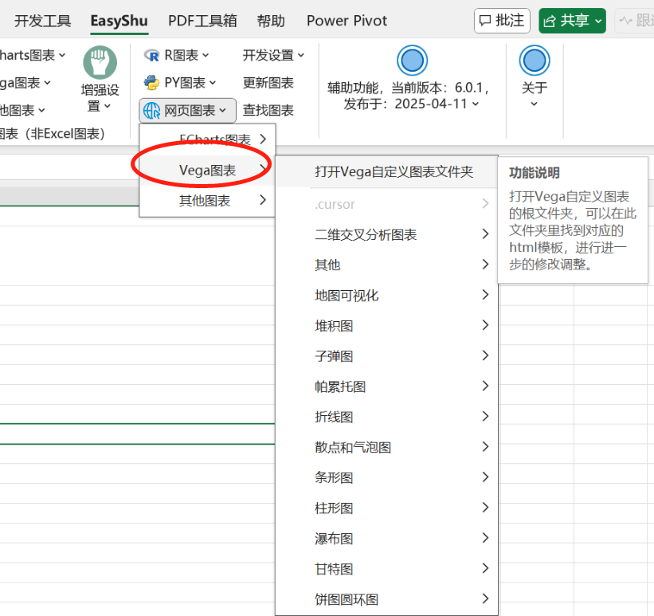Select ECharts图表 menu entry

click(x=207, y=139)
